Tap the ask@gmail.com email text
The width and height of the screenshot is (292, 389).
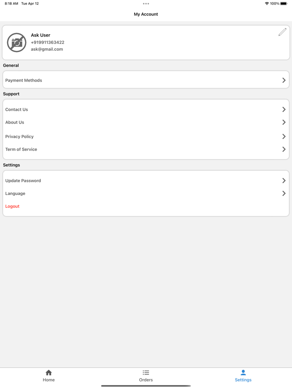[x=47, y=49]
